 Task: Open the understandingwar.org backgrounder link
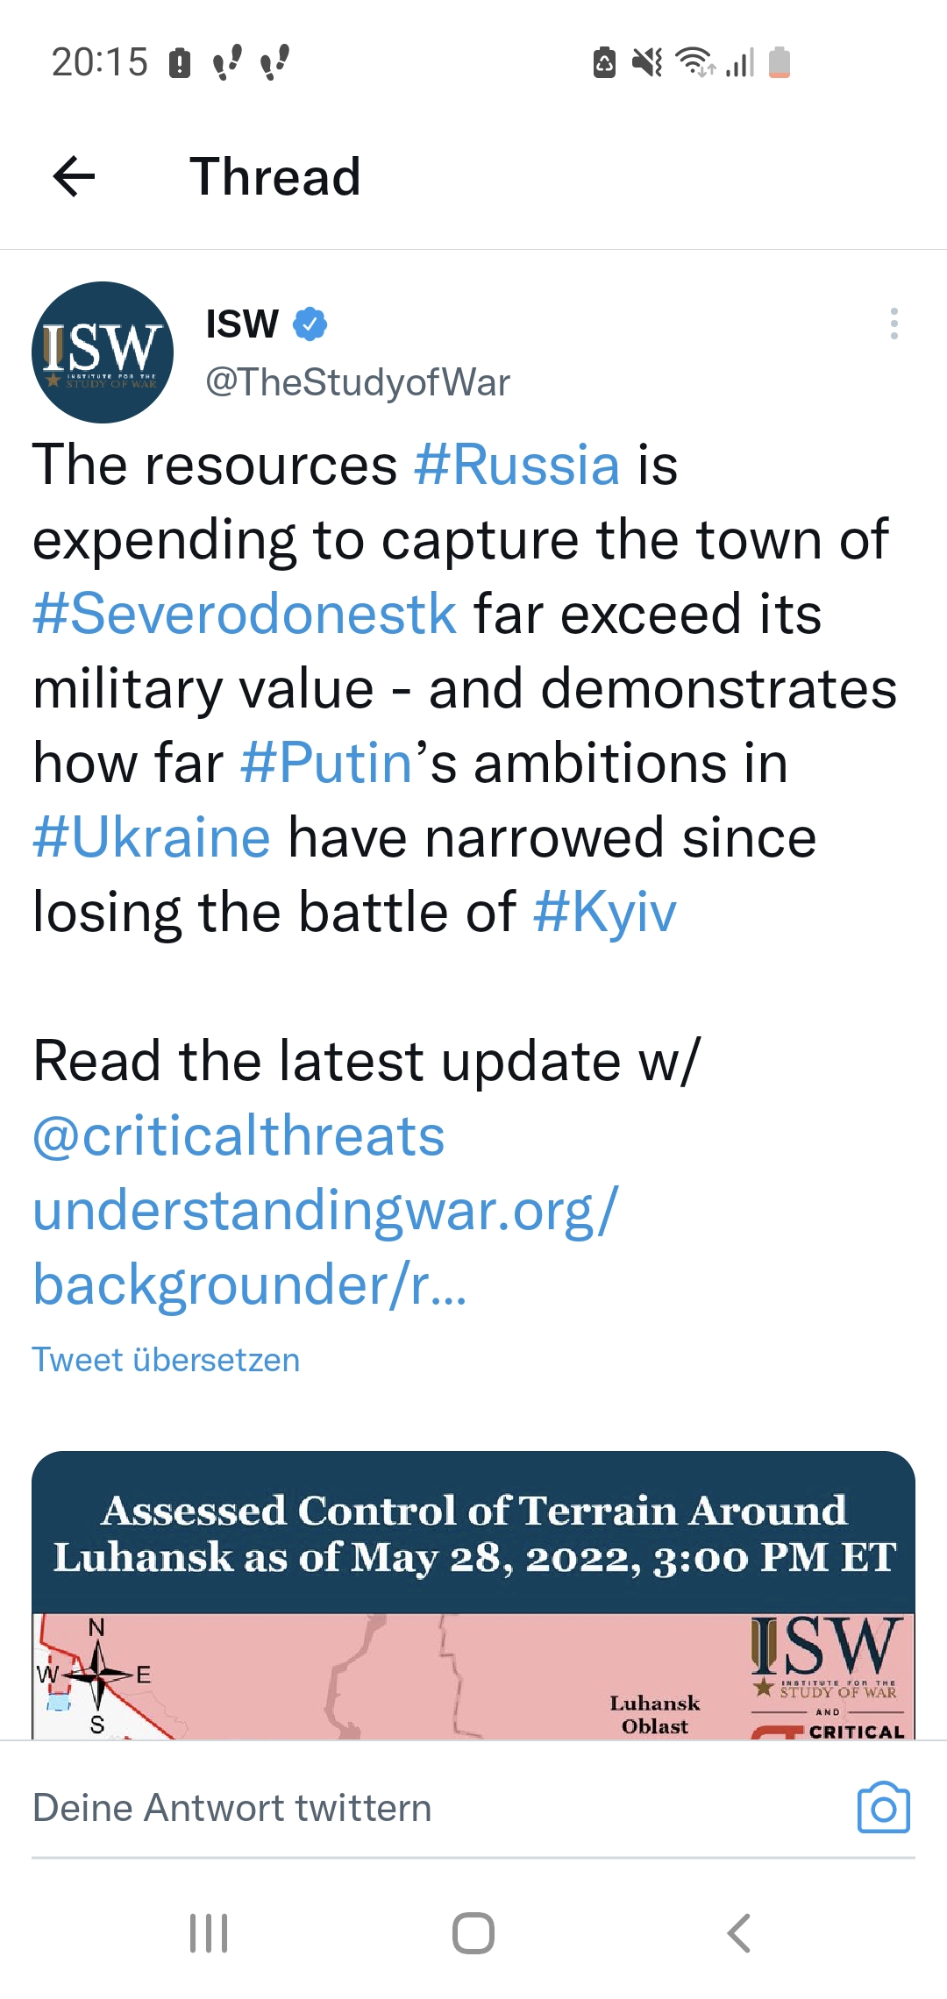click(326, 1248)
